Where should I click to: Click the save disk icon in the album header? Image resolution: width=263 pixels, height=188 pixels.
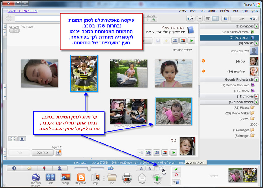click(x=158, y=41)
